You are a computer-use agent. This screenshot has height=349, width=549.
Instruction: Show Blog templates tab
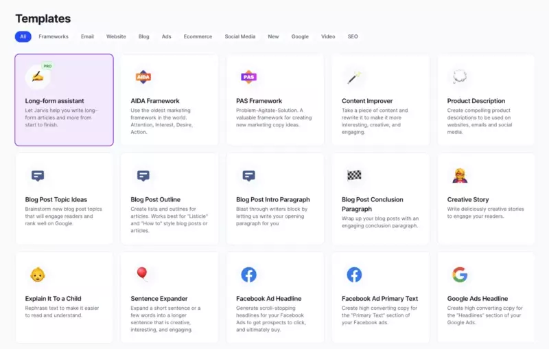coord(143,36)
